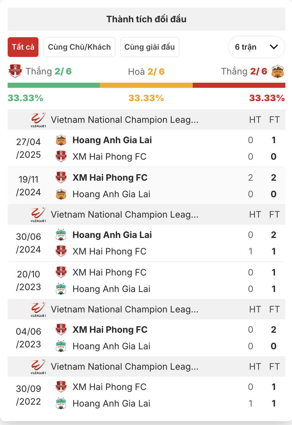Image resolution: width=292 pixels, height=425 pixels.
Task: Select the "Tất cả" filter tab
Action: [23, 47]
